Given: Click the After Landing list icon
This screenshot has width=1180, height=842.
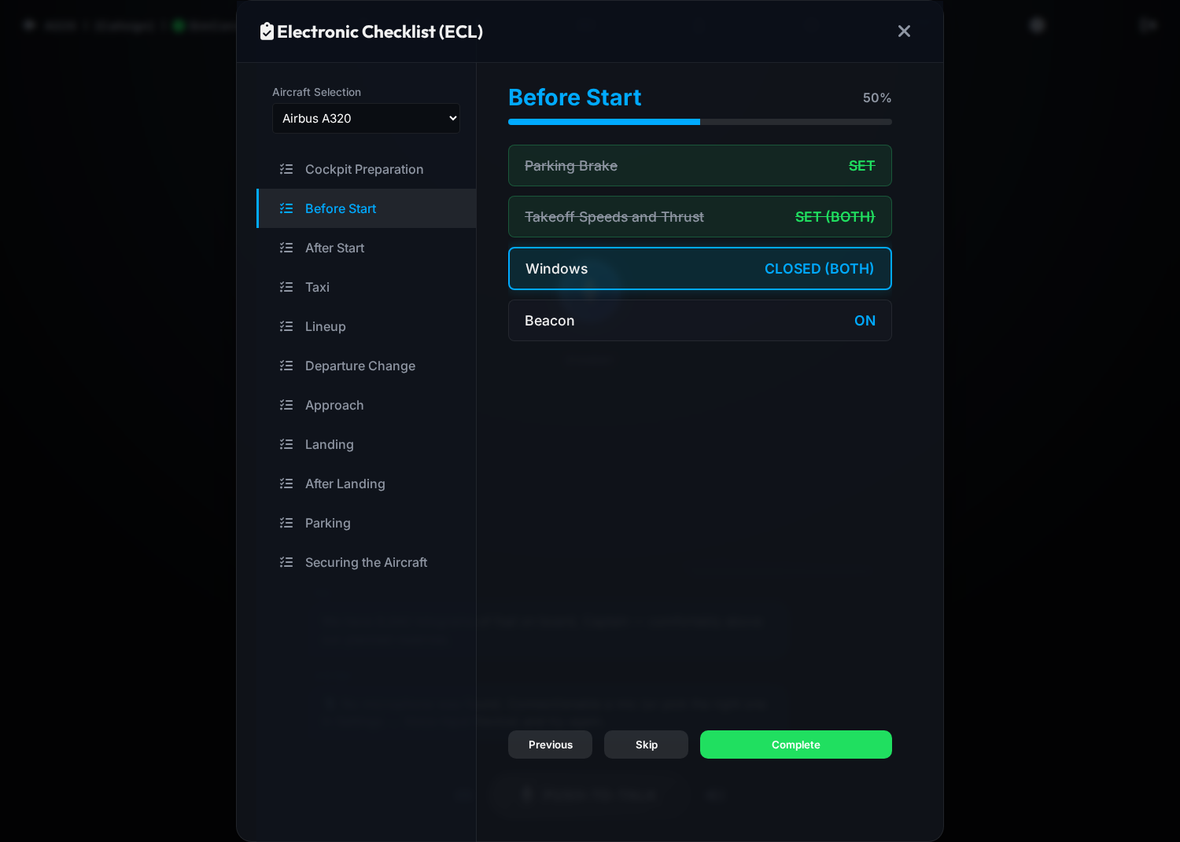Looking at the screenshot, I should click(x=286, y=484).
